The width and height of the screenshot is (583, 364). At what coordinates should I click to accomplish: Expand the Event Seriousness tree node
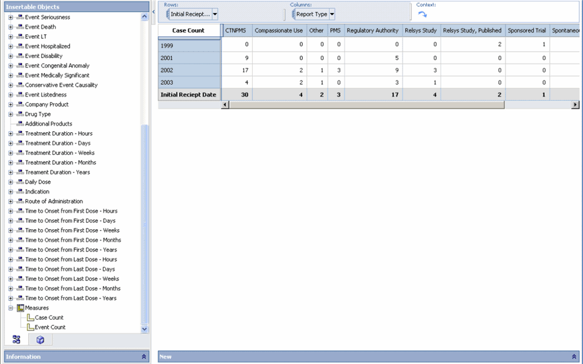point(11,17)
